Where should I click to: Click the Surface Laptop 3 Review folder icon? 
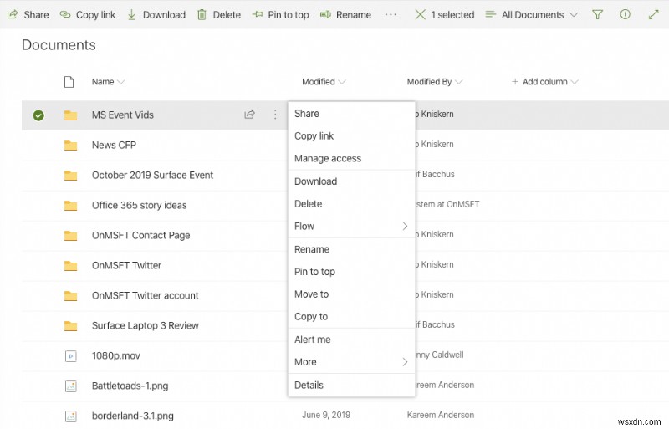(x=70, y=325)
